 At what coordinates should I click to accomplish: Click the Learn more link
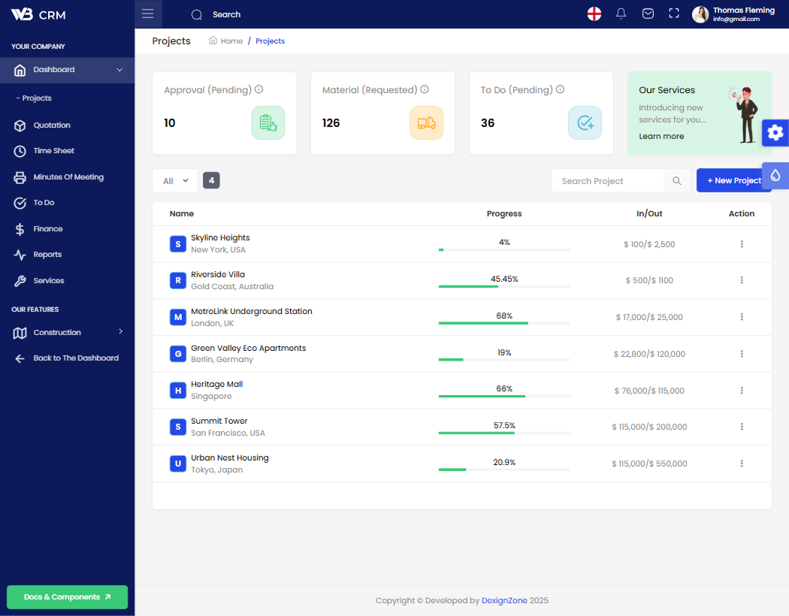coord(661,137)
